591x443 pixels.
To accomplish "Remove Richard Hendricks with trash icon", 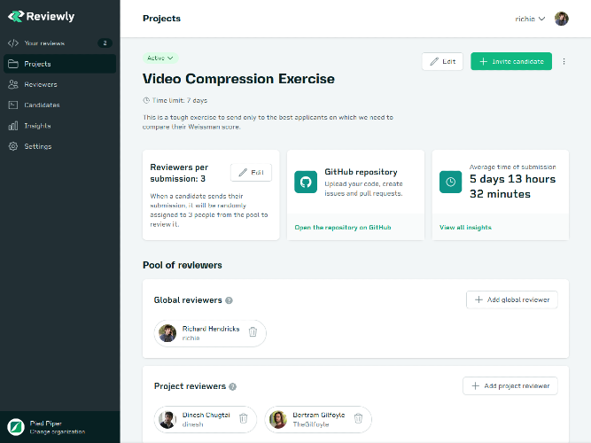I will point(253,331).
